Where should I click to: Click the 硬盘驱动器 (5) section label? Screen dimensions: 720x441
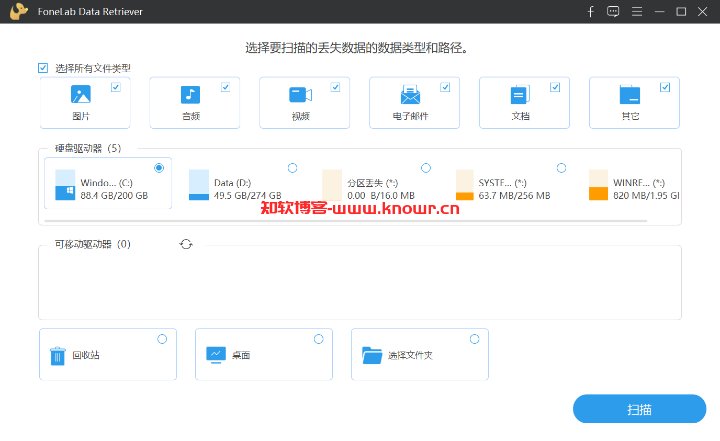pyautogui.click(x=88, y=149)
